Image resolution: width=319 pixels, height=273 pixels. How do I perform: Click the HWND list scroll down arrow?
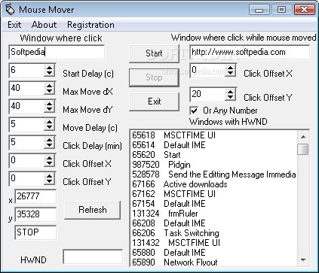303,260
